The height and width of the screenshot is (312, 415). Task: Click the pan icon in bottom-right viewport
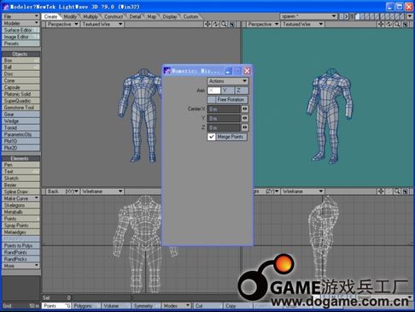click(x=381, y=191)
